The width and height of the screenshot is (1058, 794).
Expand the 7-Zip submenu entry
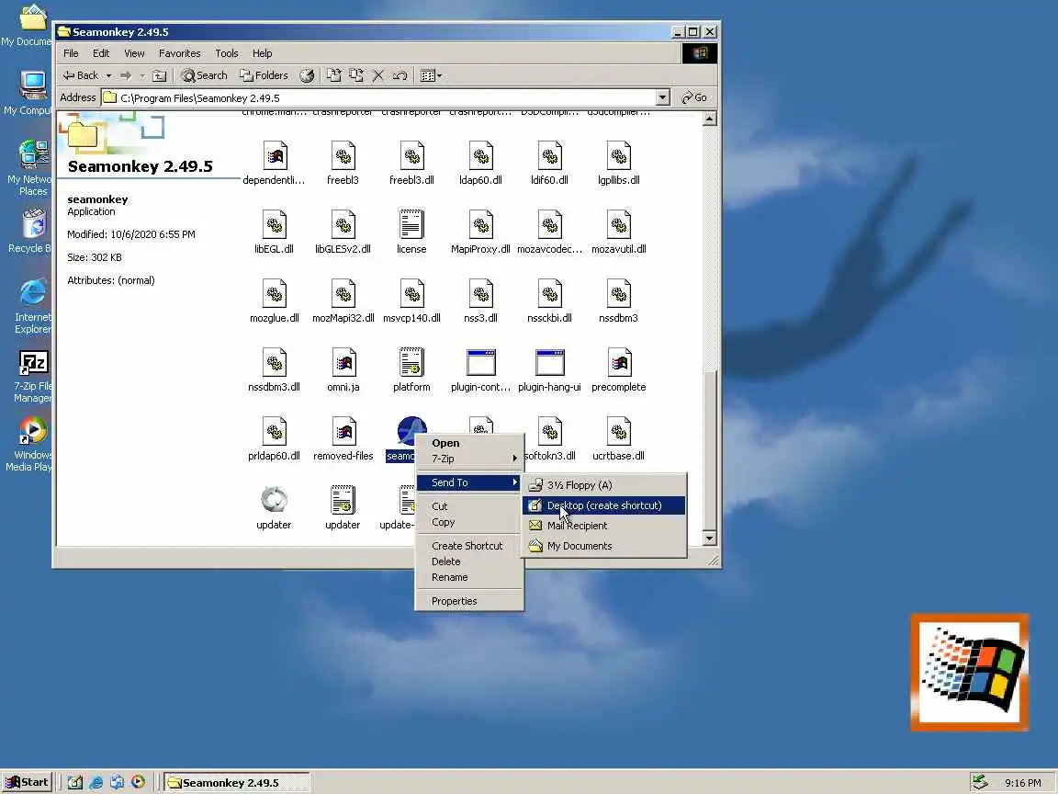[x=468, y=459]
